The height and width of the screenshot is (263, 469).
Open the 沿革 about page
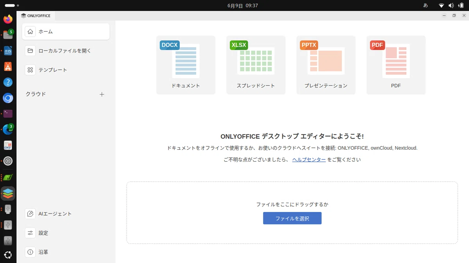pos(66,252)
